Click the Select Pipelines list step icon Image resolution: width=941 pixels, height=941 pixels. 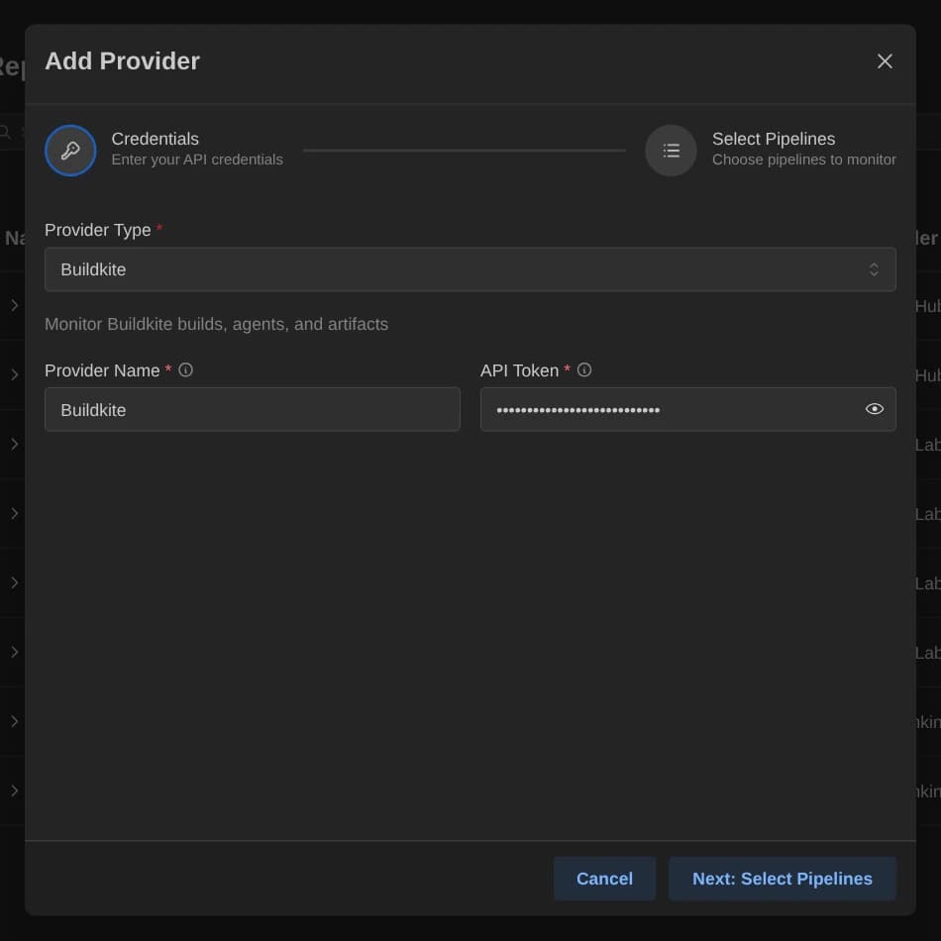(x=671, y=150)
